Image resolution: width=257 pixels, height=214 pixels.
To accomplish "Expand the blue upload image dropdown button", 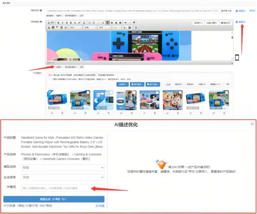I will click(x=122, y=84).
